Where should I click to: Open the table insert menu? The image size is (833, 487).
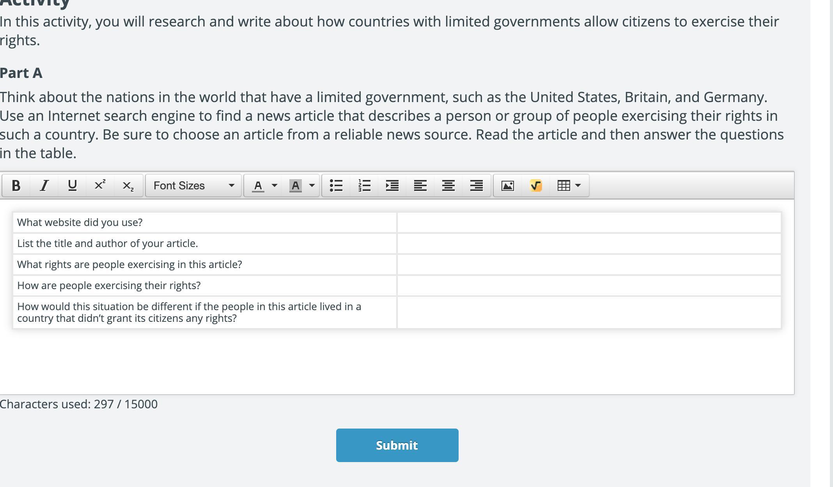[x=569, y=186]
